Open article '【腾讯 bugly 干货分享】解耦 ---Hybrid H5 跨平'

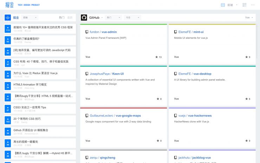tap(43, 153)
